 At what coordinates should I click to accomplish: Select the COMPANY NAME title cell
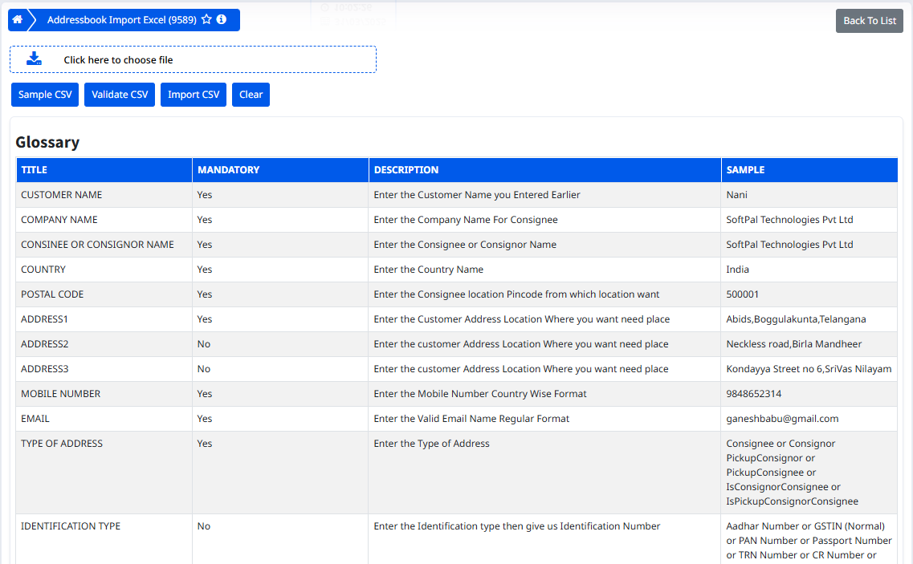point(104,220)
